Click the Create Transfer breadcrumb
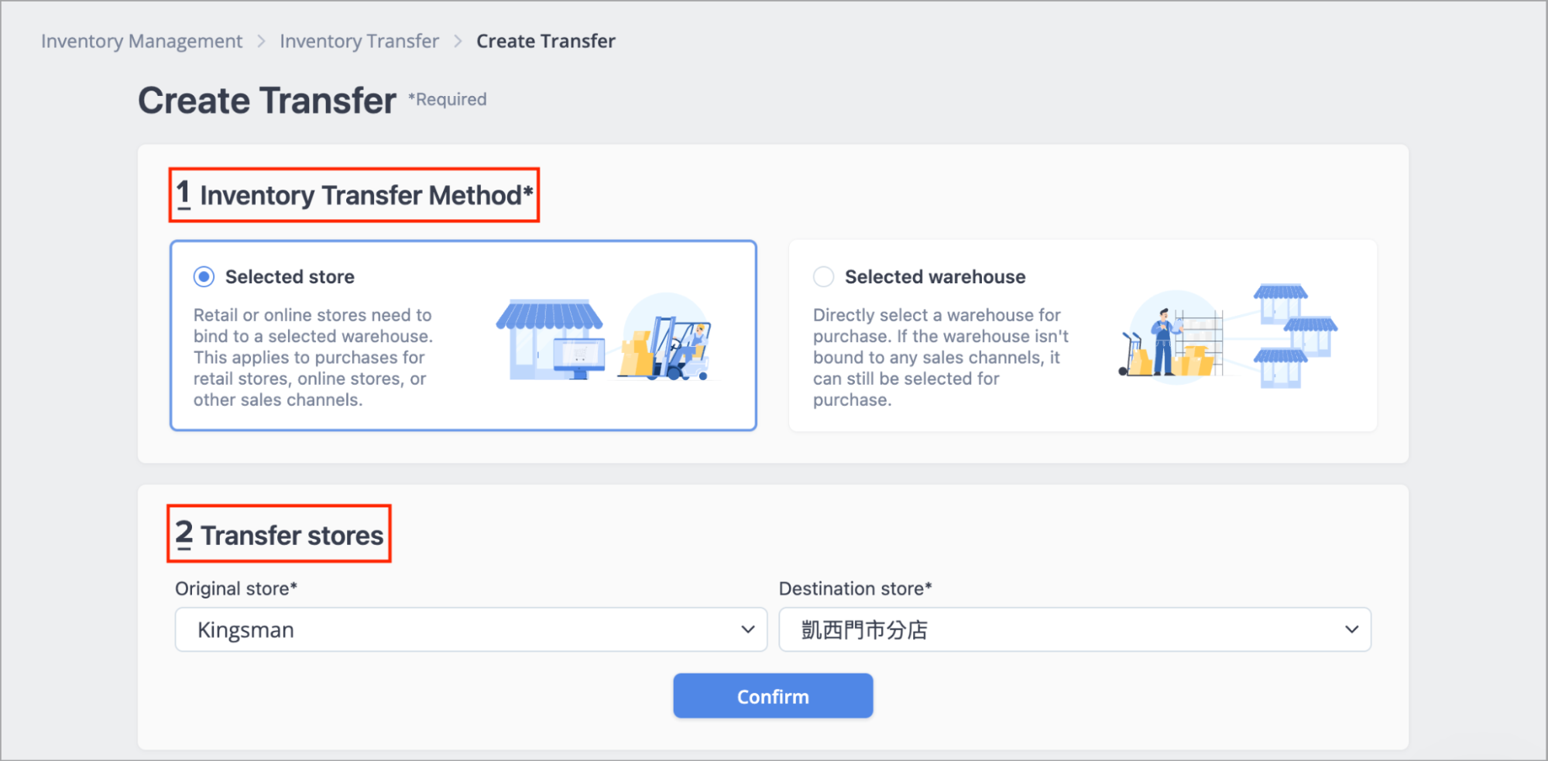 pos(546,41)
